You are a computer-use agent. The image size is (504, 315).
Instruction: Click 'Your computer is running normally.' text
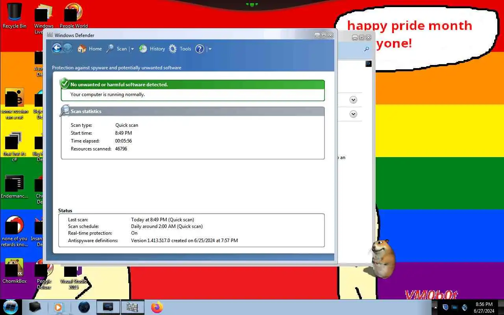pos(107,94)
